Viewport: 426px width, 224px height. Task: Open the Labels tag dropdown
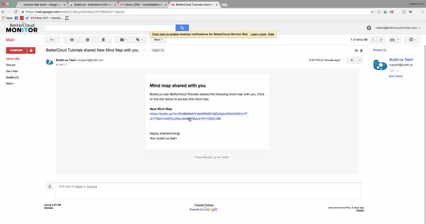139,40
